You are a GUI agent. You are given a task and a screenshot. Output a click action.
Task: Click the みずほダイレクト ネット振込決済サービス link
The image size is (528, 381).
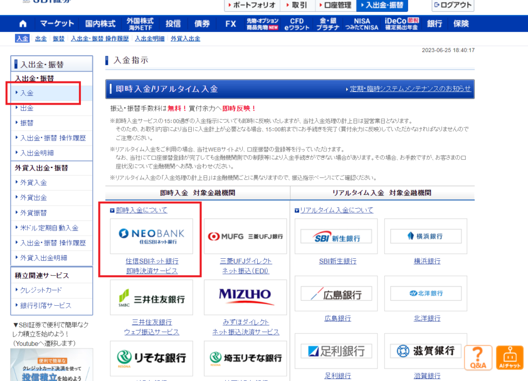tap(245, 327)
